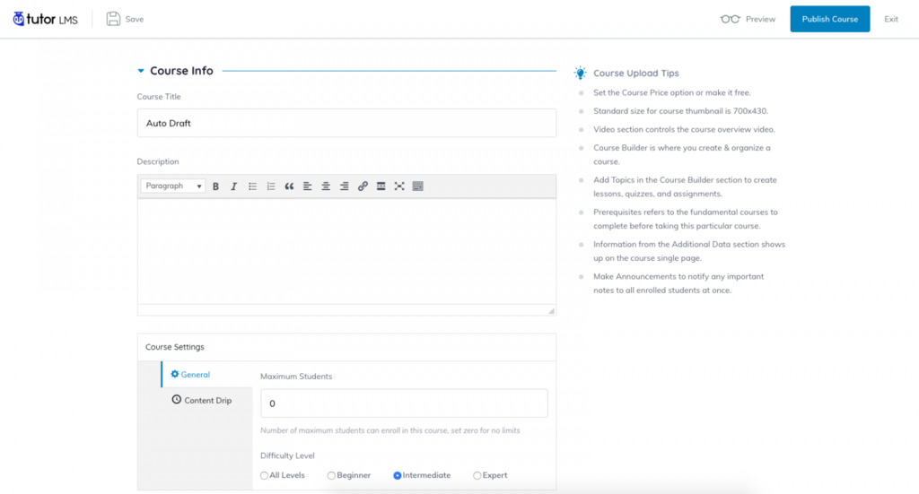Viewport: 919px width, 494px height.
Task: Insert a link using the link icon
Action: pyautogui.click(x=363, y=186)
